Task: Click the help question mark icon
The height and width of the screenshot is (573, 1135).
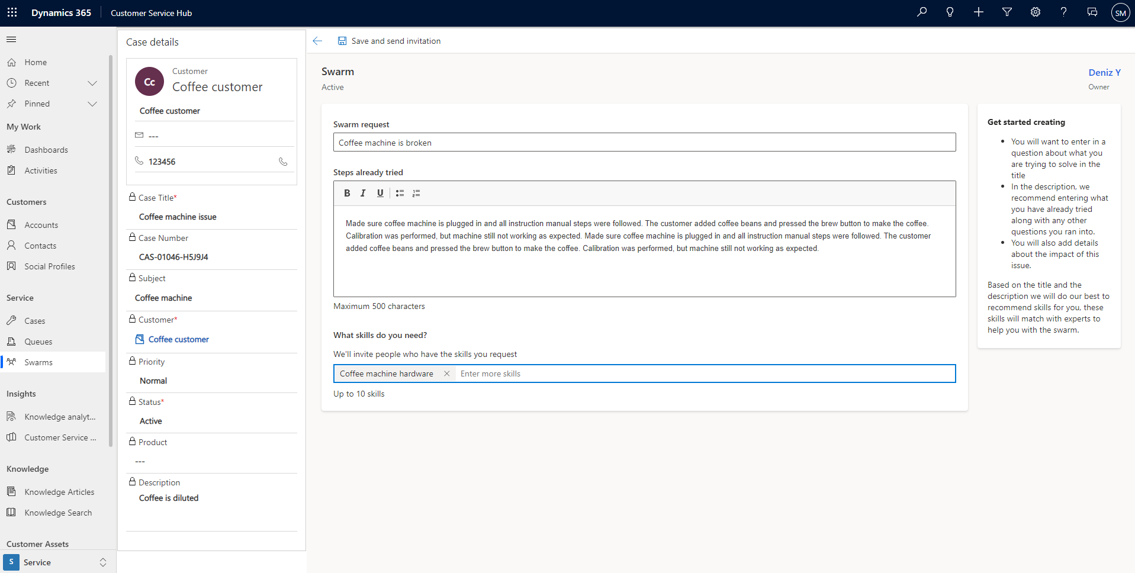Action: coord(1064,12)
